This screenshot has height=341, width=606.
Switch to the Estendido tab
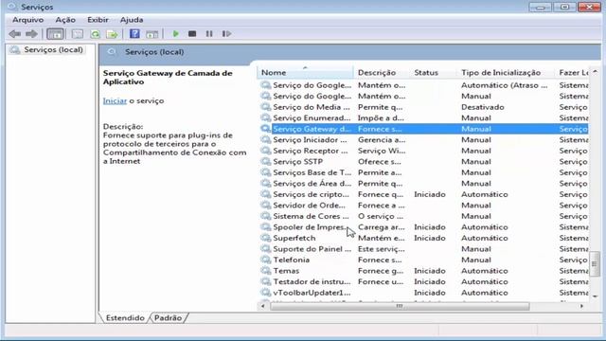125,318
